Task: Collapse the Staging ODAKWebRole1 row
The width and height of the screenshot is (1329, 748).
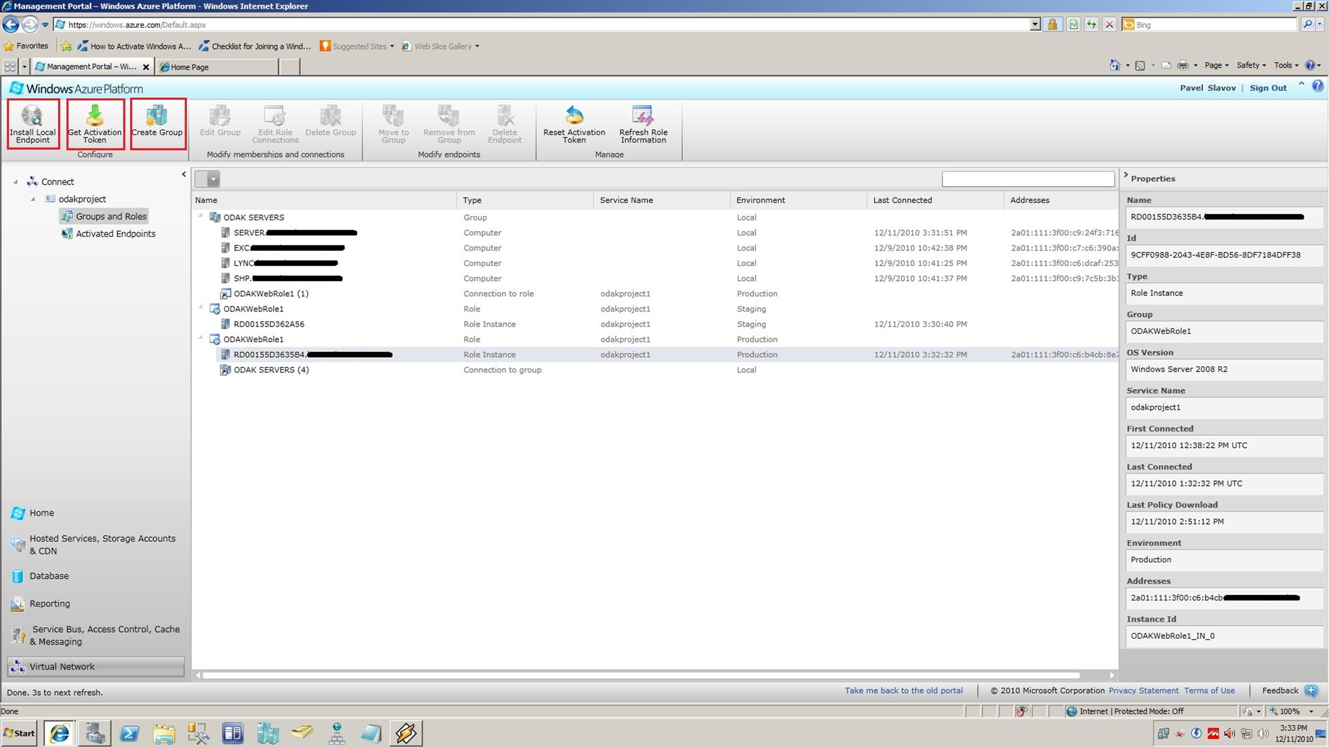Action: (x=200, y=308)
